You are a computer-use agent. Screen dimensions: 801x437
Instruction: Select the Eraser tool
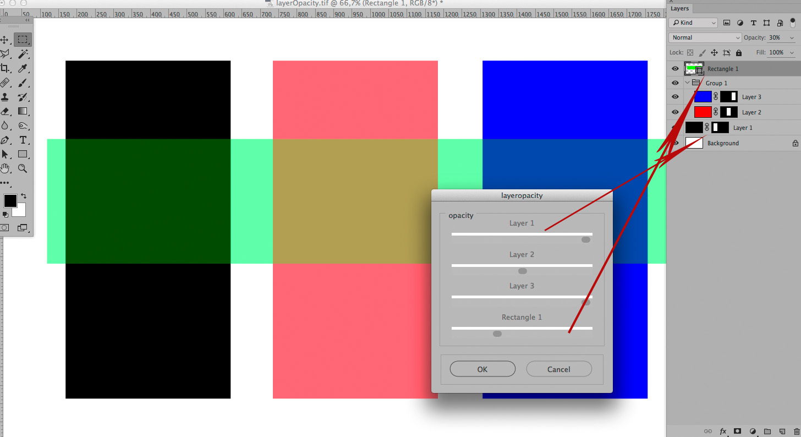[x=5, y=111]
